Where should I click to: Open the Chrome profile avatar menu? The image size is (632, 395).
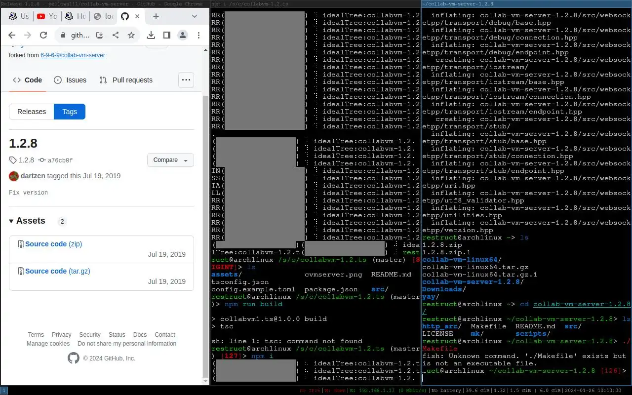[183, 35]
